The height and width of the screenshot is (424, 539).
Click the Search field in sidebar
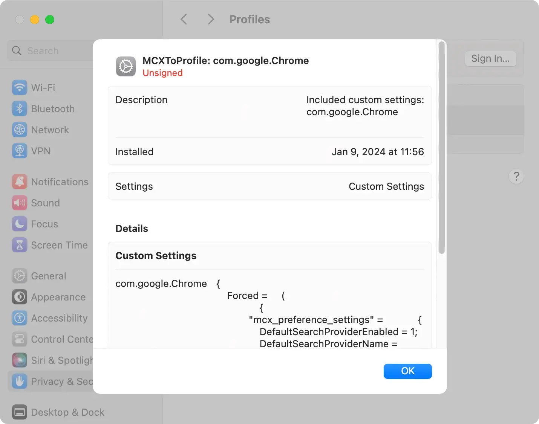pos(53,51)
